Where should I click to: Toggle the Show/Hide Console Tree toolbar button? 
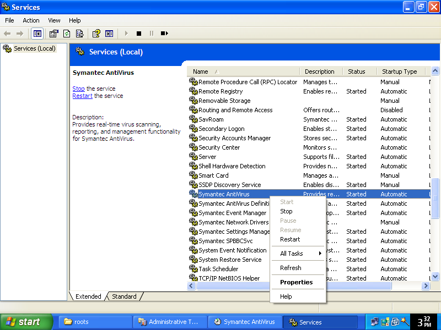[x=37, y=34]
